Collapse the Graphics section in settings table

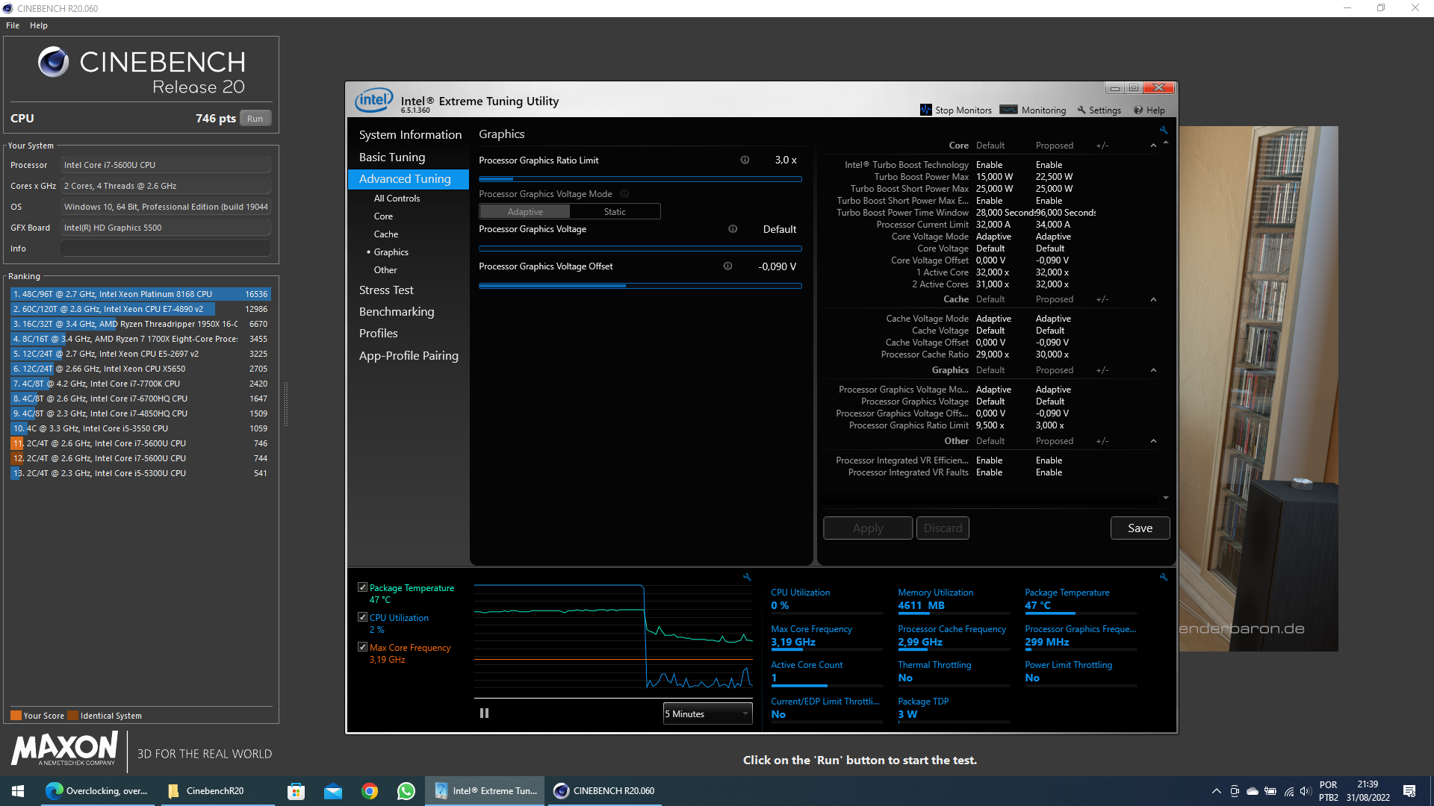pyautogui.click(x=1153, y=370)
